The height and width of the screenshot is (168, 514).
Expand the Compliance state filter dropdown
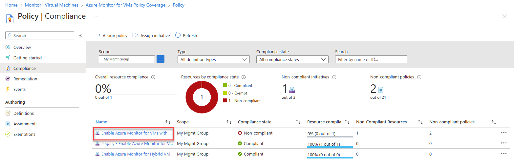(x=292, y=59)
